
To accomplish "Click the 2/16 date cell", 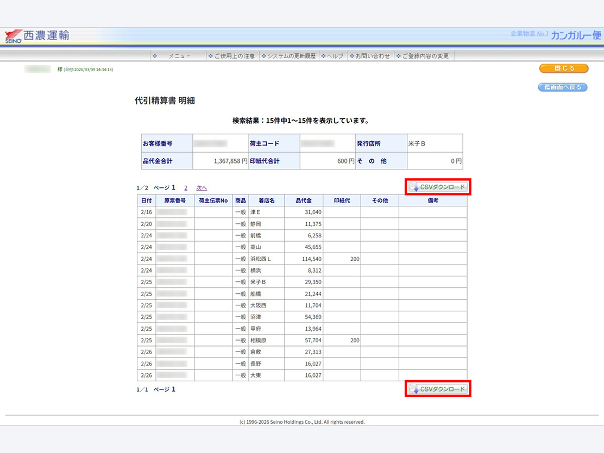I will pos(146,212).
